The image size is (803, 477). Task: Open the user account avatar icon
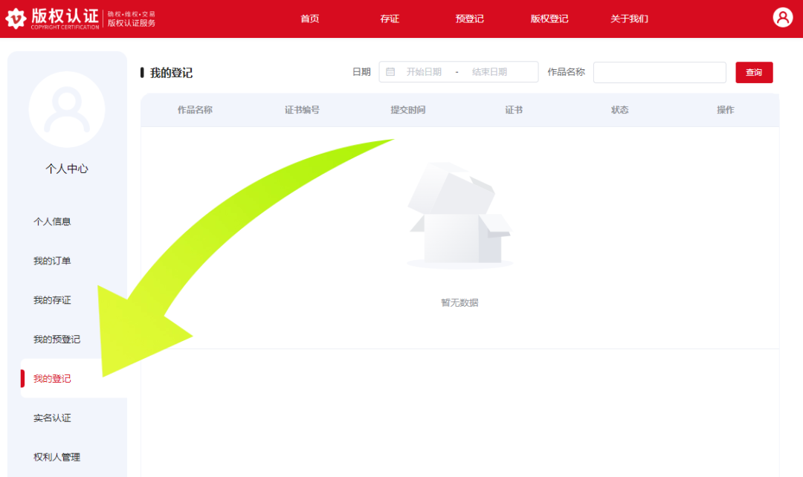point(782,17)
